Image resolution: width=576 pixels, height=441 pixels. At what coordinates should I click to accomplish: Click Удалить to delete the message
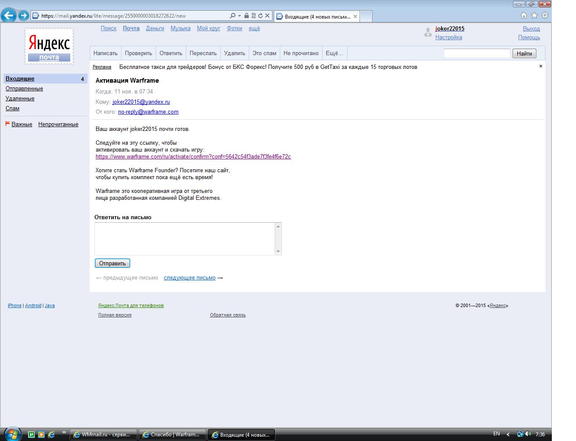[235, 53]
